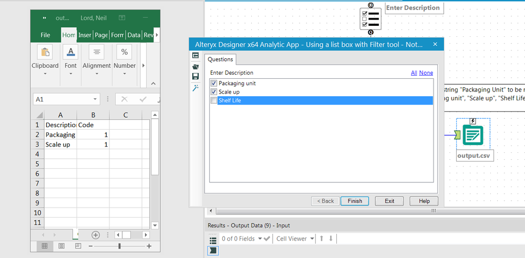
Task: Click the Excel zoom out minus button
Action: pyautogui.click(x=90, y=246)
